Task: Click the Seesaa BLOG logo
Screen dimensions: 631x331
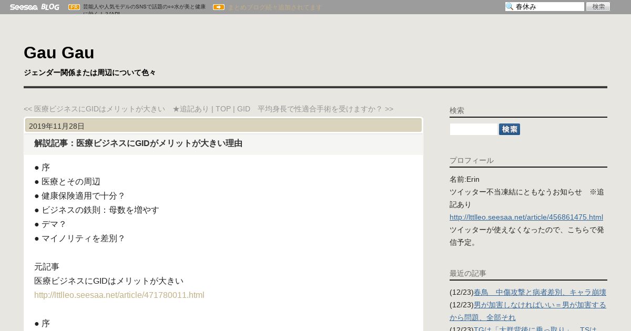Action: (34, 7)
